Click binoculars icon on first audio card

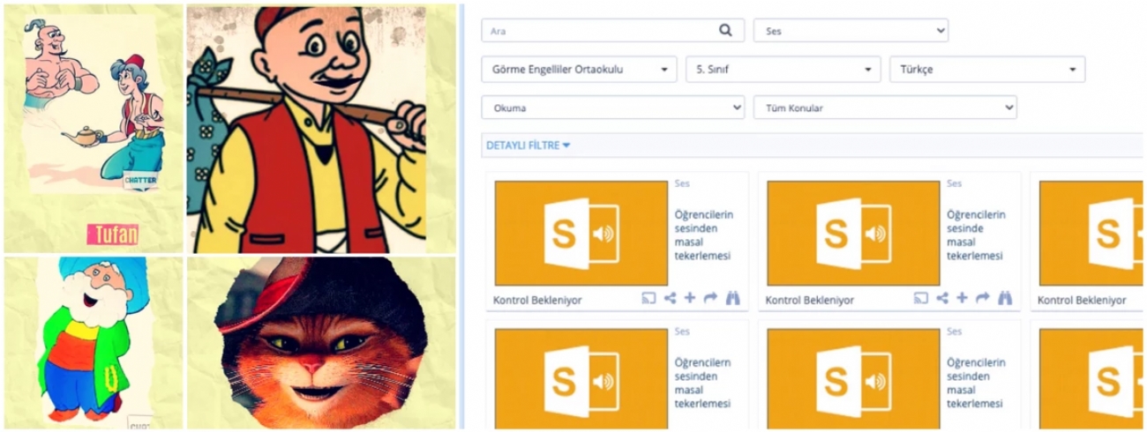coord(732,298)
